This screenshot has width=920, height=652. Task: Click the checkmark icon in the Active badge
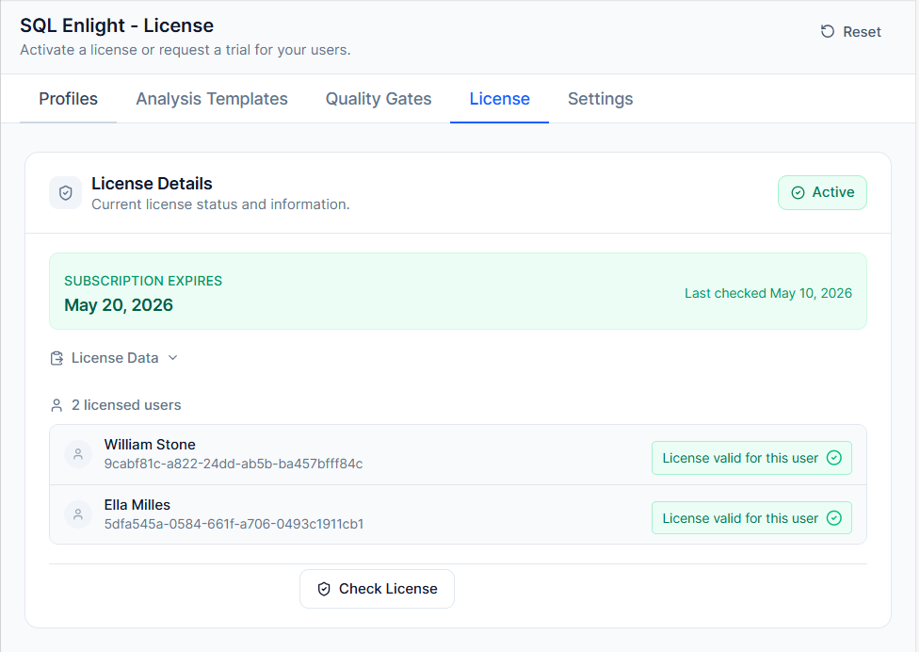click(x=798, y=192)
